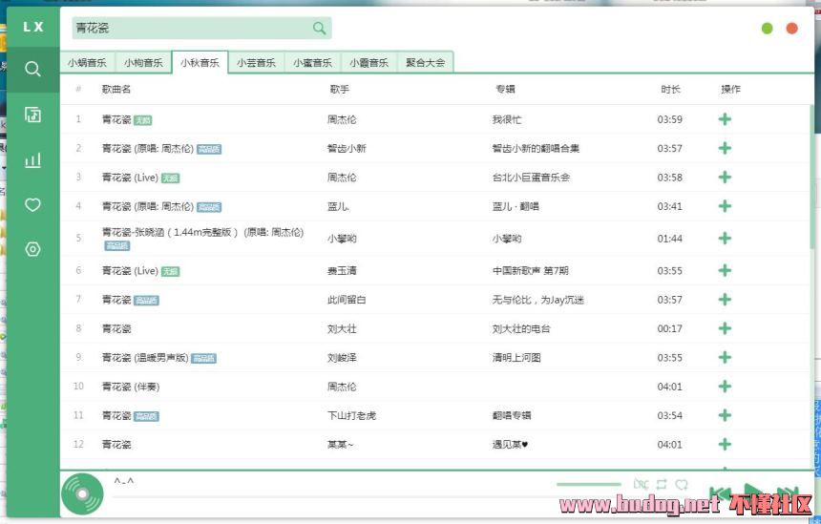Add 刘大壮's 青花瓷 using the plus icon
821x524 pixels.
725,328
